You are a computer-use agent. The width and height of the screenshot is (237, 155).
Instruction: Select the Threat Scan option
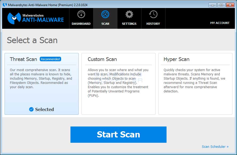pos(41,84)
